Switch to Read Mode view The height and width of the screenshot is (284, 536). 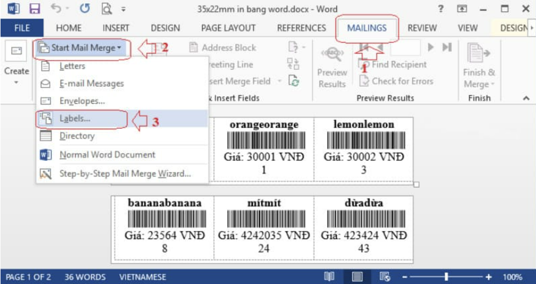[329, 276]
